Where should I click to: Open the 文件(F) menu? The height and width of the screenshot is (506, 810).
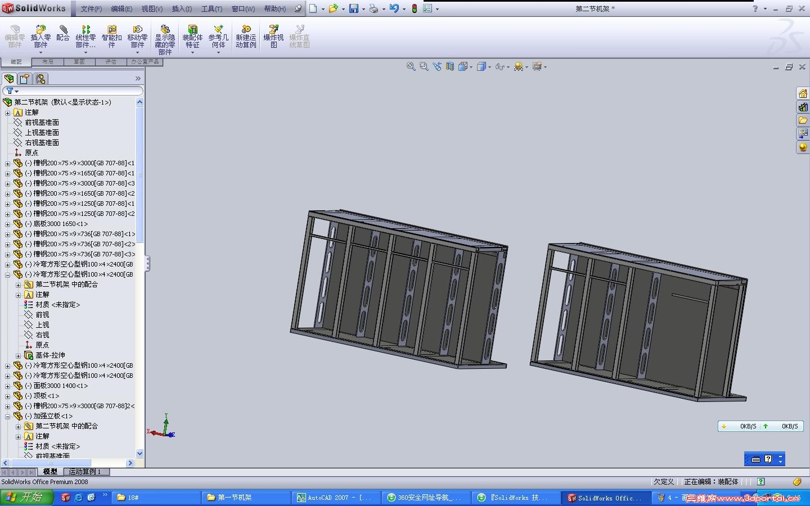point(91,8)
